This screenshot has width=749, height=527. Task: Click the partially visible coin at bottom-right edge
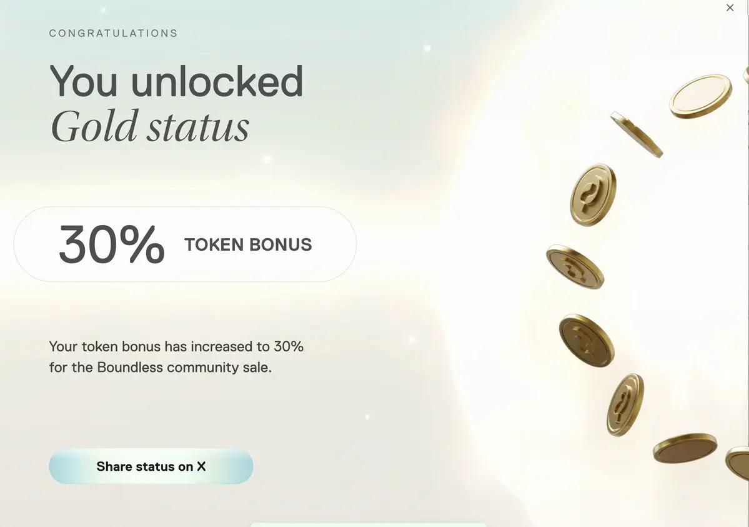[738, 463]
